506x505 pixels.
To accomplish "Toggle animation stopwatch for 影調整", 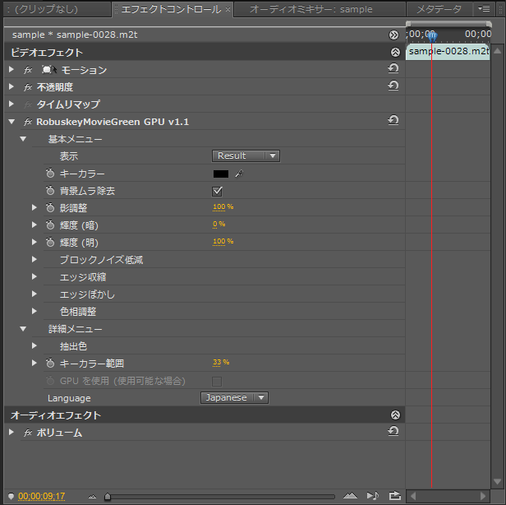I will point(50,207).
